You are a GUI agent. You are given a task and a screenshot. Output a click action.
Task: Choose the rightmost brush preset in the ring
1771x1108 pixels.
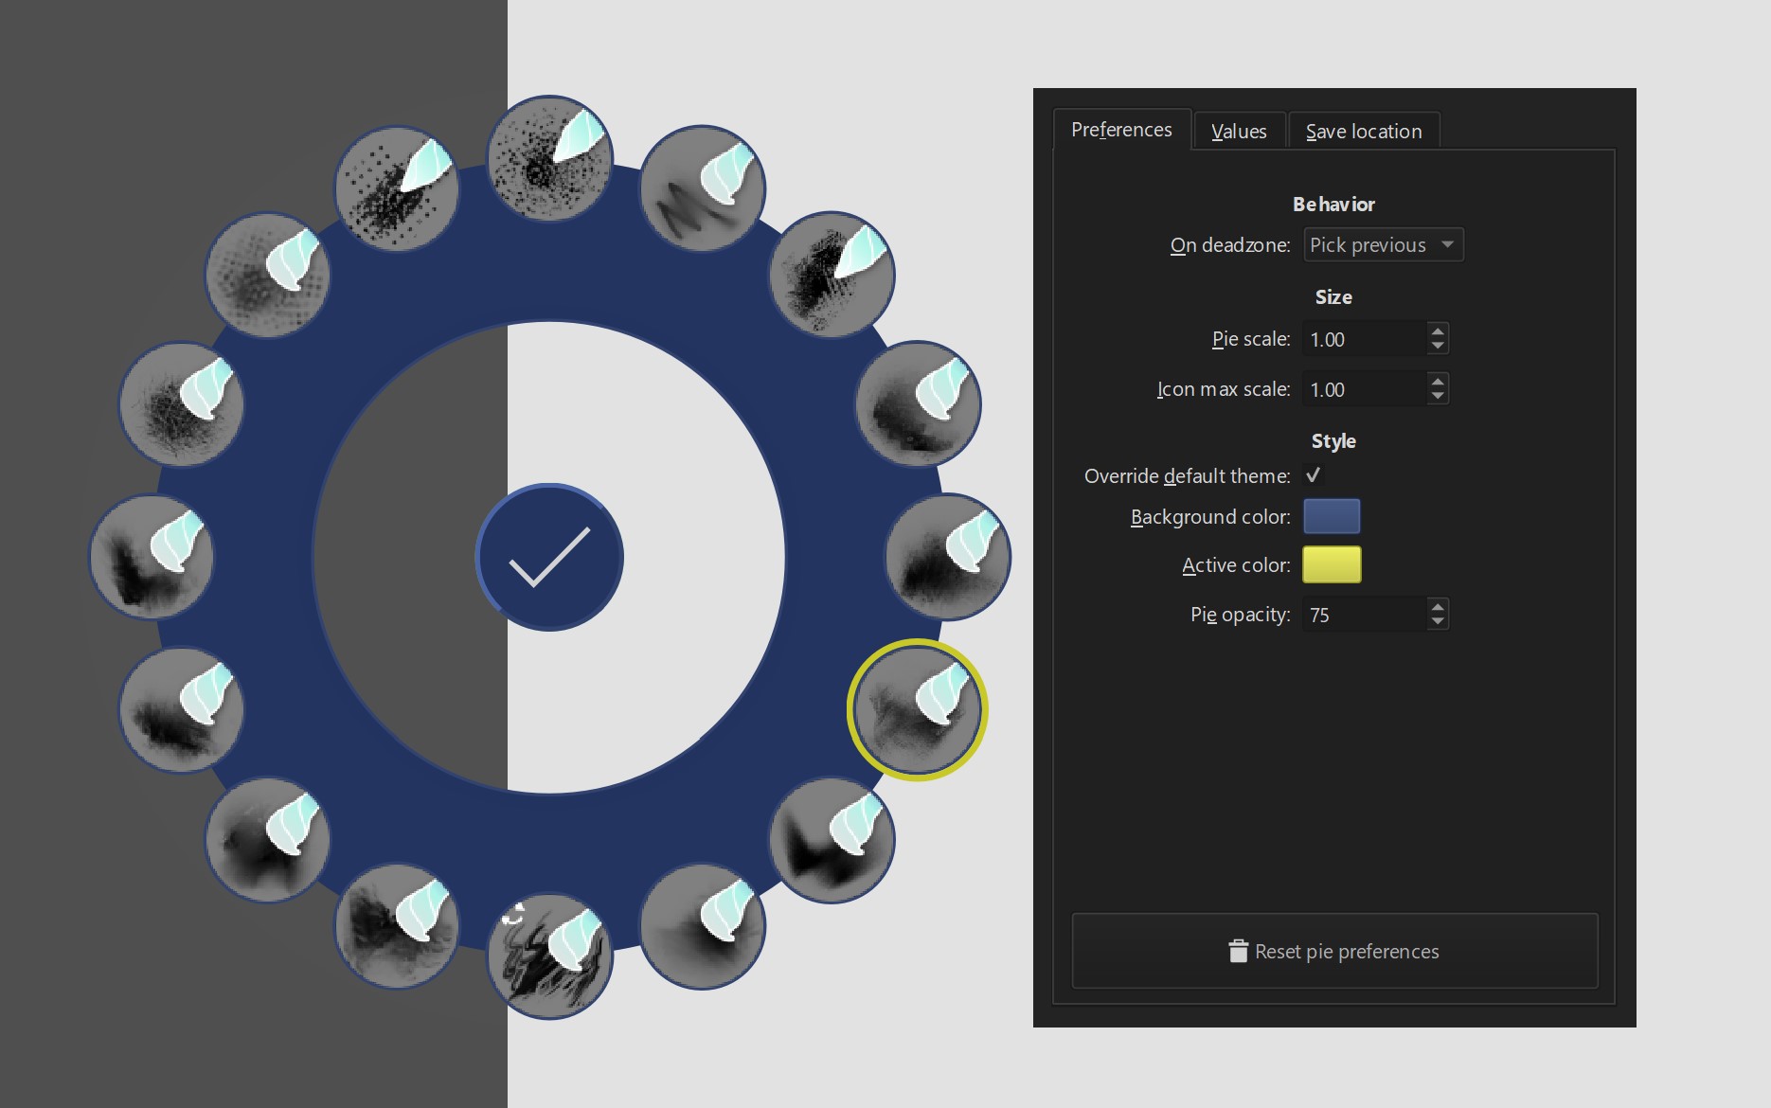[948, 557]
